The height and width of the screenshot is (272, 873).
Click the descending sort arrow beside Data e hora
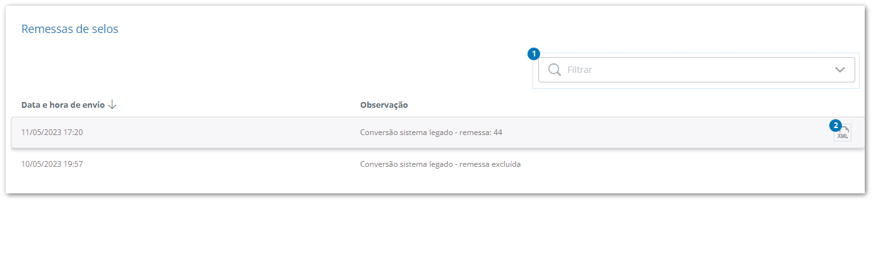coord(112,105)
